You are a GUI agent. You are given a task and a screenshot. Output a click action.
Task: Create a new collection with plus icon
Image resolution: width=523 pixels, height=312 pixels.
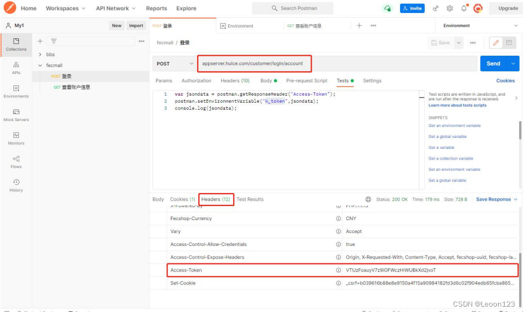(x=40, y=41)
